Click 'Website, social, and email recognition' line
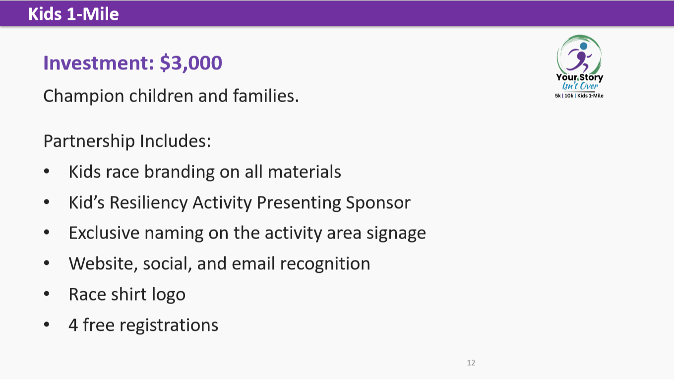Screen dimensions: 674x380 [x=219, y=263]
